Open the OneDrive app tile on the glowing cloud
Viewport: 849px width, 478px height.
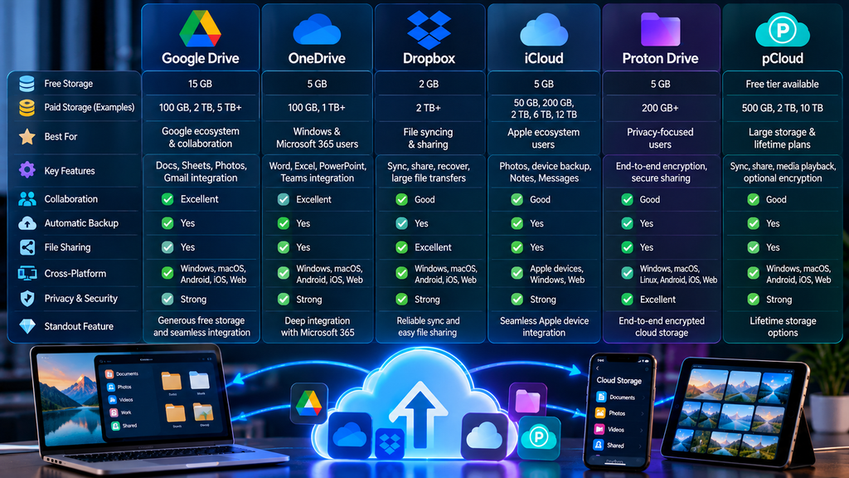(x=350, y=435)
